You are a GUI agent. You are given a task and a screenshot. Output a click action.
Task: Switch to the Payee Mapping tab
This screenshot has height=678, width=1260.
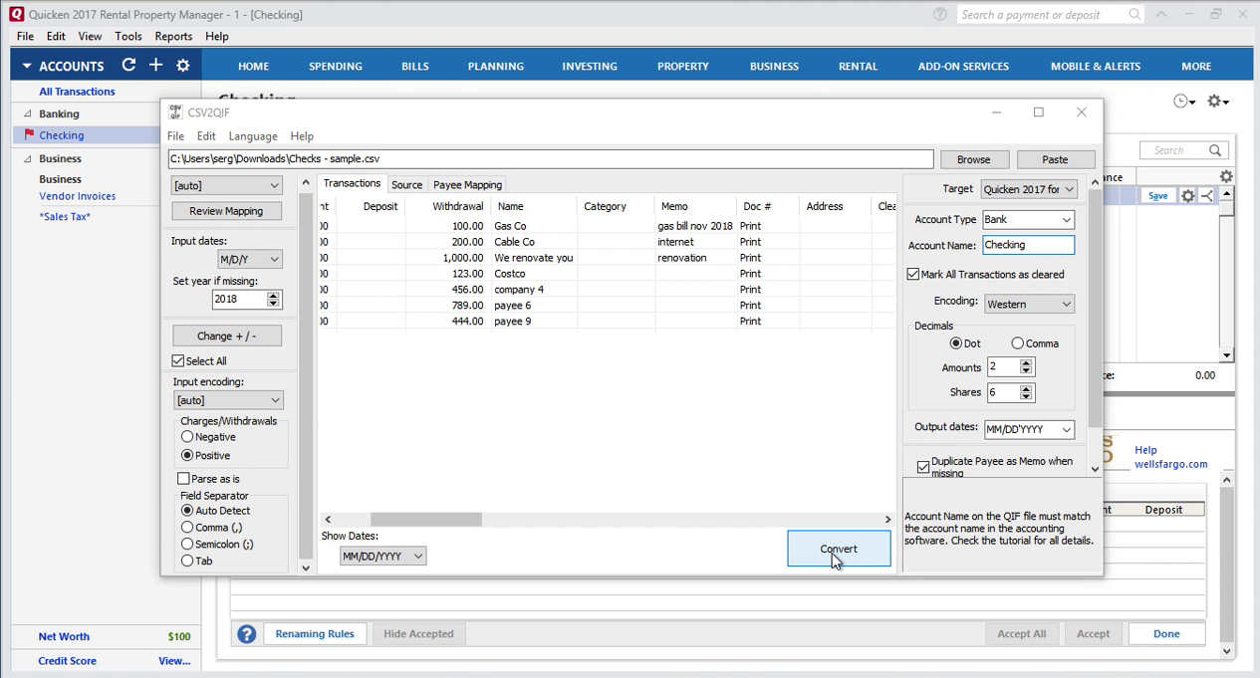[x=467, y=184]
